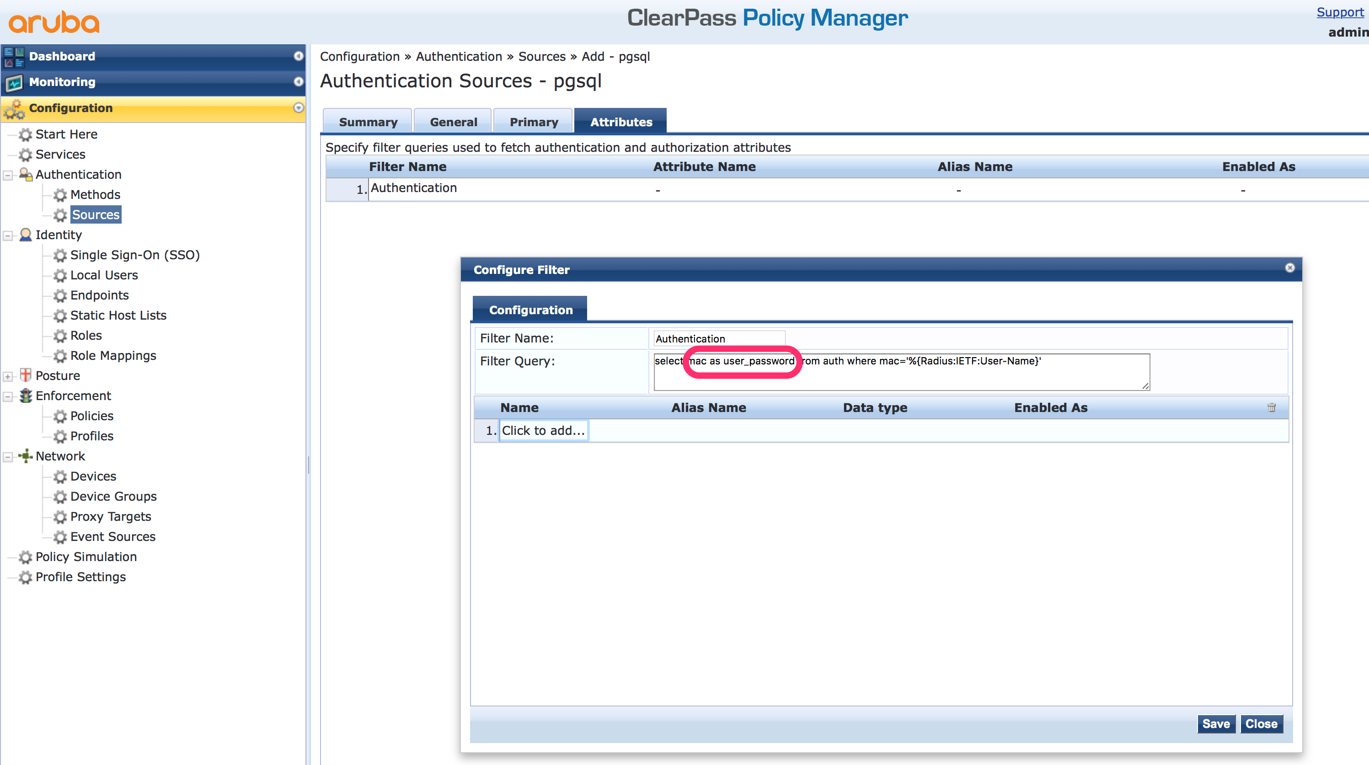Click the gear icon next to Start Here

26,134
